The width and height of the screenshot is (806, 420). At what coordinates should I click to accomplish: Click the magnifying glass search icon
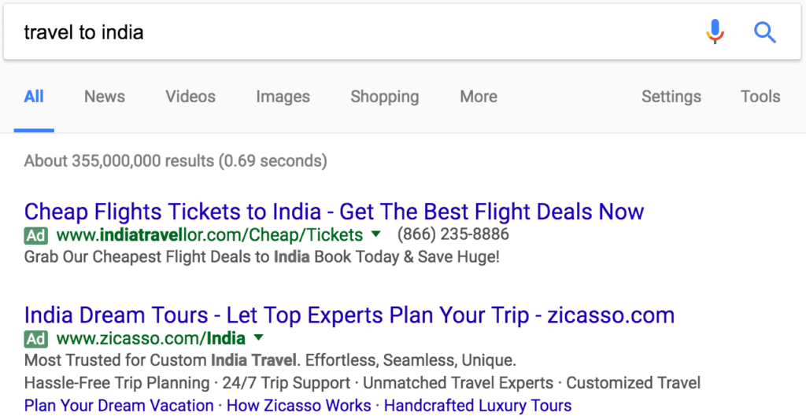764,32
